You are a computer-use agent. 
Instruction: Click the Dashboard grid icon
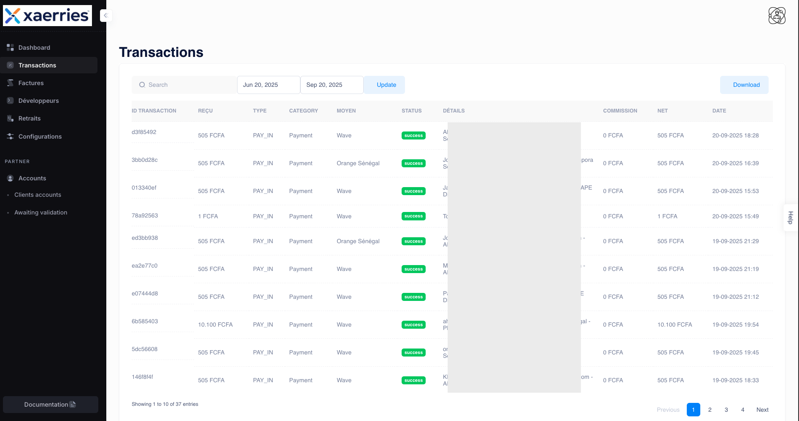pos(10,48)
